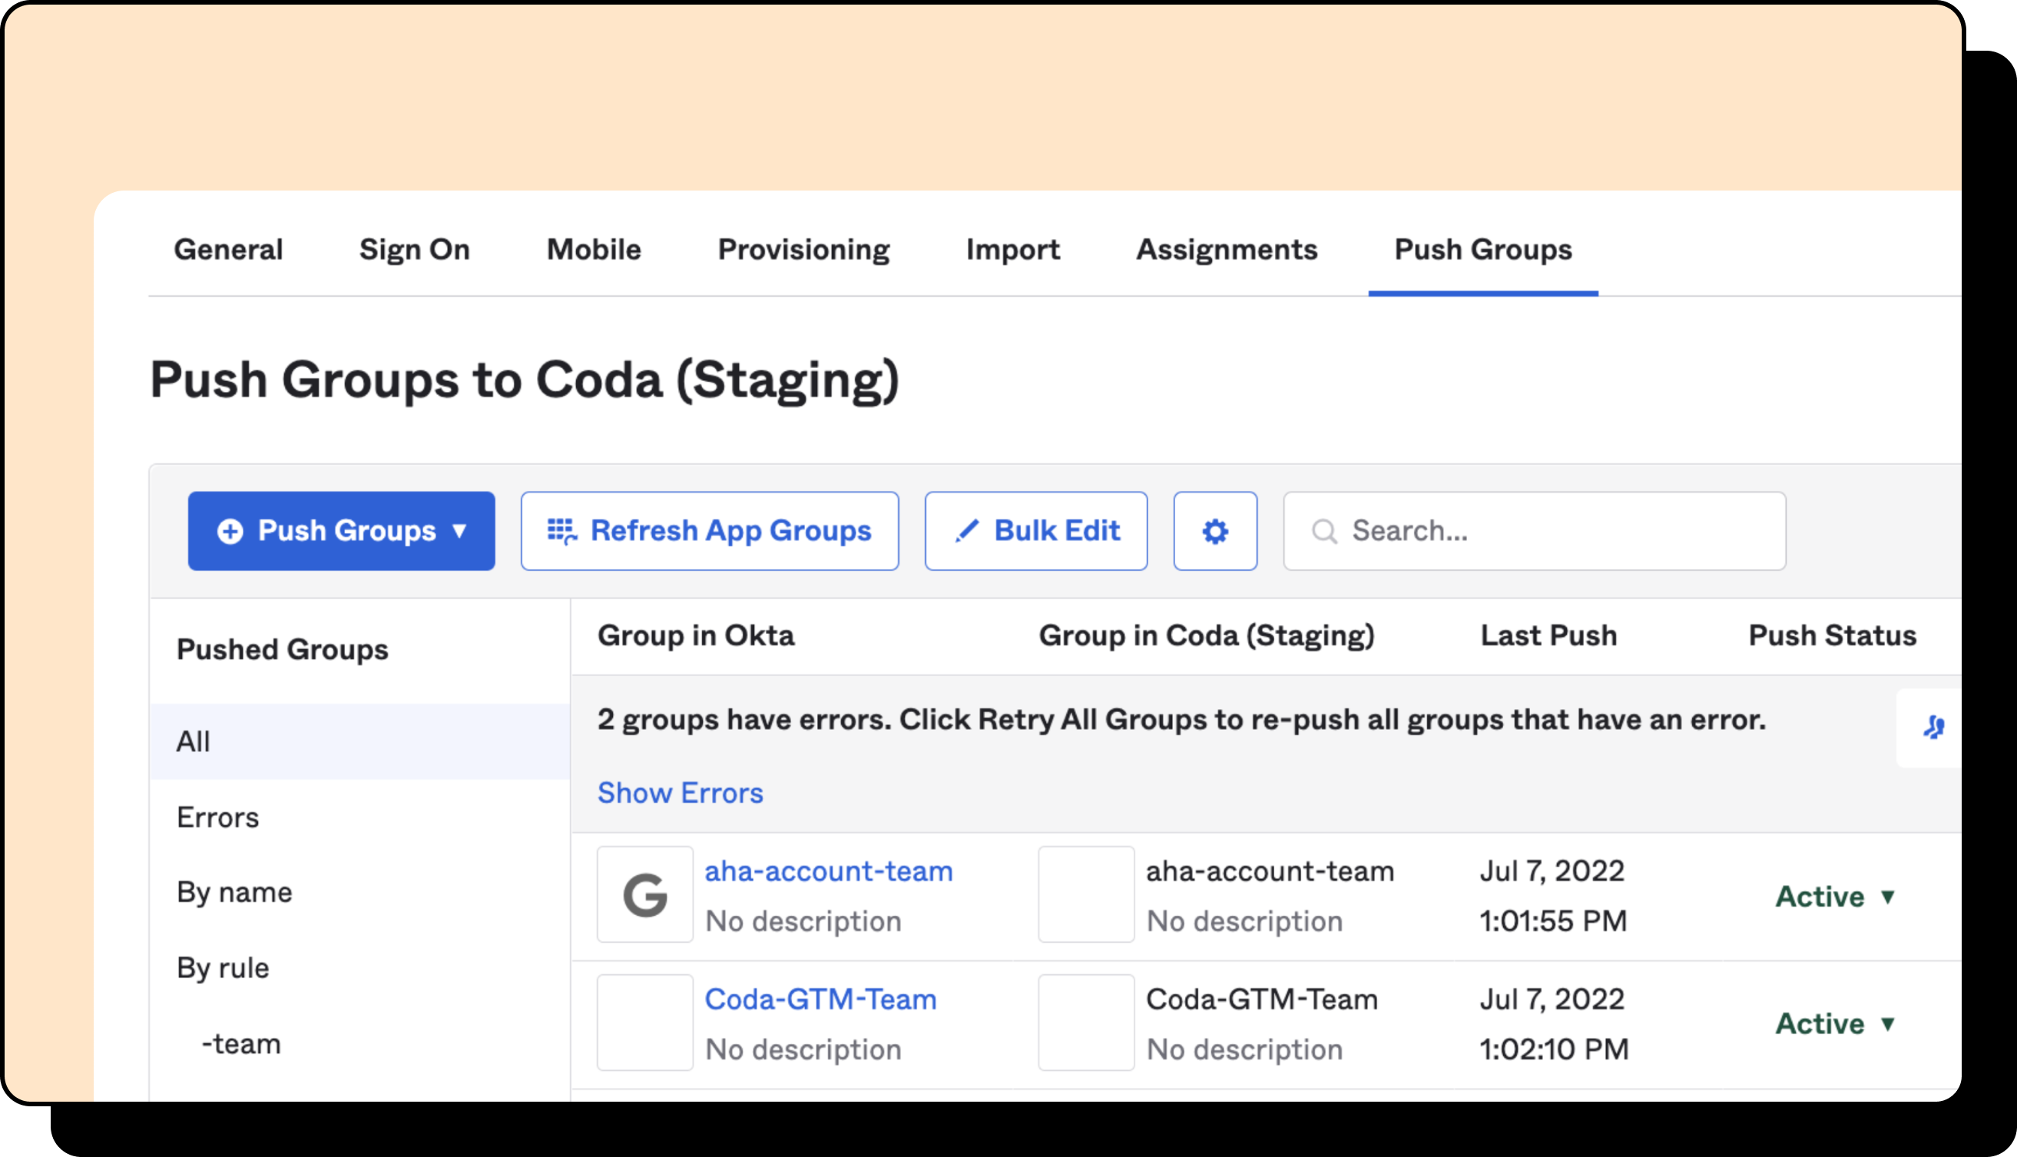Click the aha-account-team Coda group name
Image resolution: width=2017 pixels, height=1157 pixels.
point(1270,871)
